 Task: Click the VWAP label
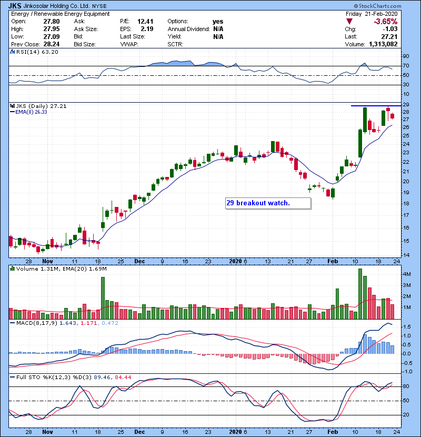[x=129, y=44]
